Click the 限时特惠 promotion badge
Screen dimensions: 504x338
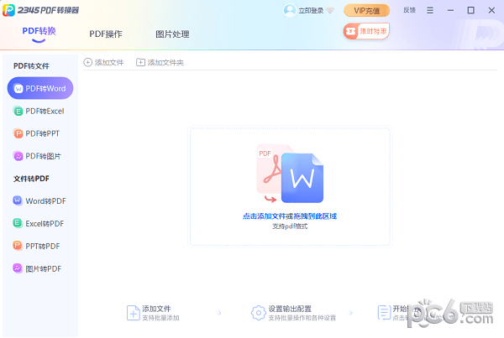[366, 31]
